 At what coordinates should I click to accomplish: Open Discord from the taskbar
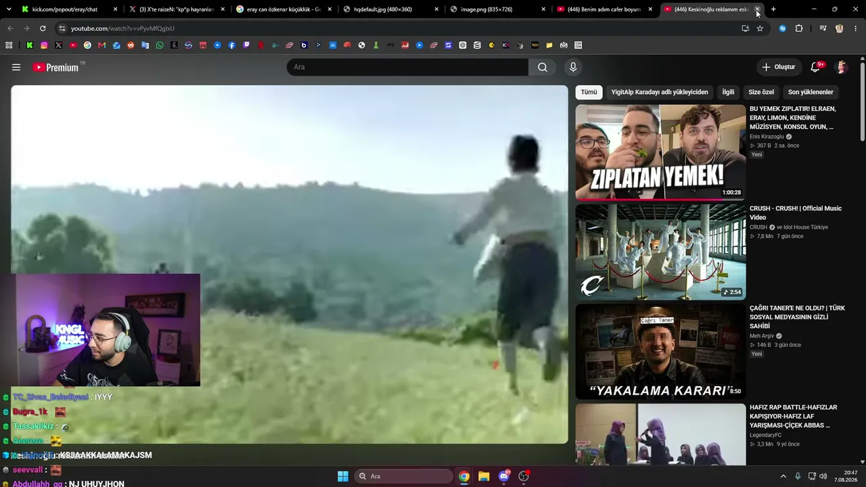[503, 476]
